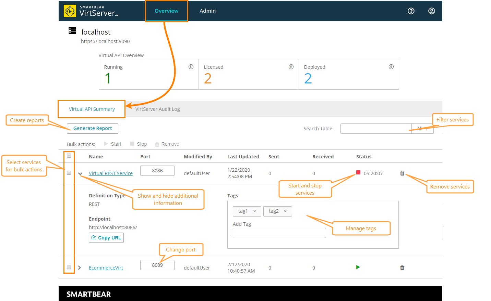
Task: Open the EcommerceVirt link
Action: point(106,268)
